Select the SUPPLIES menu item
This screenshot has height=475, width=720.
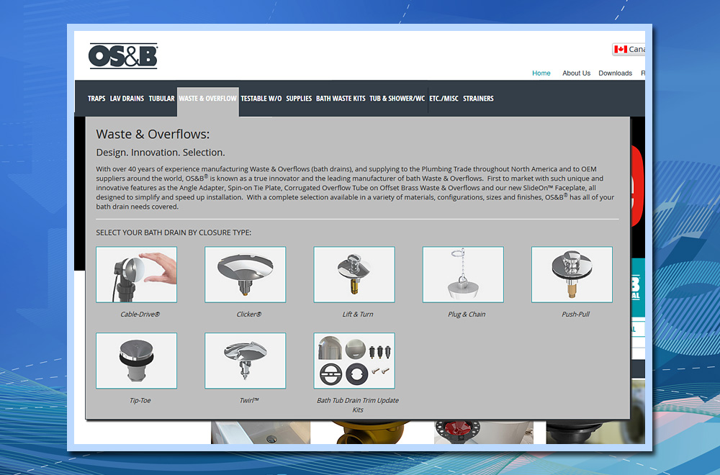click(x=299, y=99)
